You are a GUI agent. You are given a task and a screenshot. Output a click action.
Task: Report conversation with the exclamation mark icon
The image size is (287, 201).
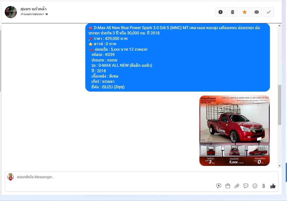[x=220, y=12]
